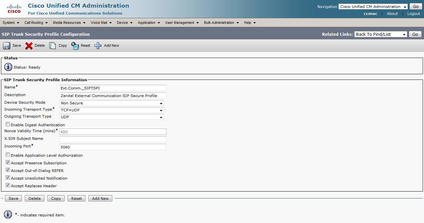The image size is (424, 223).
Task: Open the Related Links dropdown
Action: [x=381, y=34]
